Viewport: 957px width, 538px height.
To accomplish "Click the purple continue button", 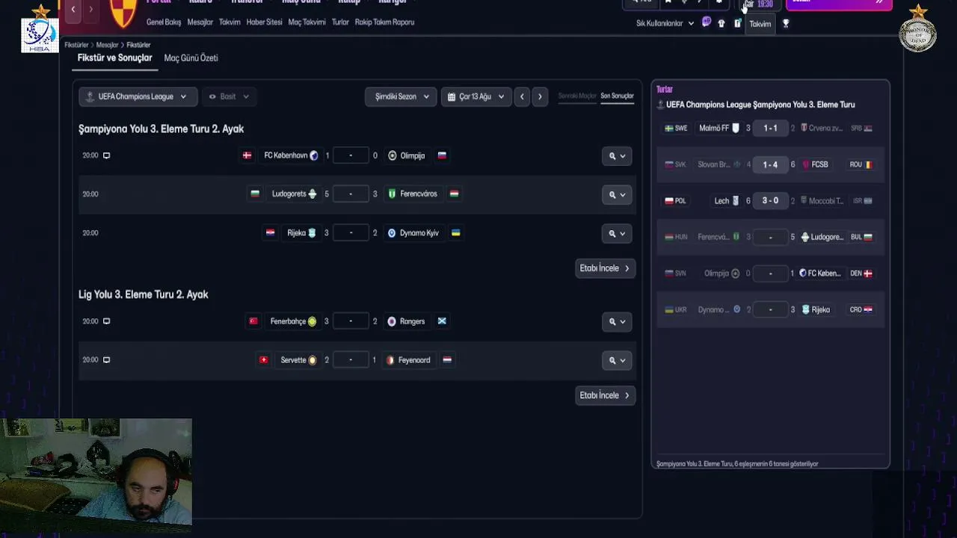I will (x=839, y=4).
